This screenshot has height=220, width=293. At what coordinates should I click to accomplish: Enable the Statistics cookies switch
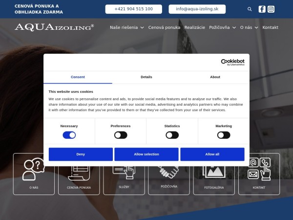(172, 135)
